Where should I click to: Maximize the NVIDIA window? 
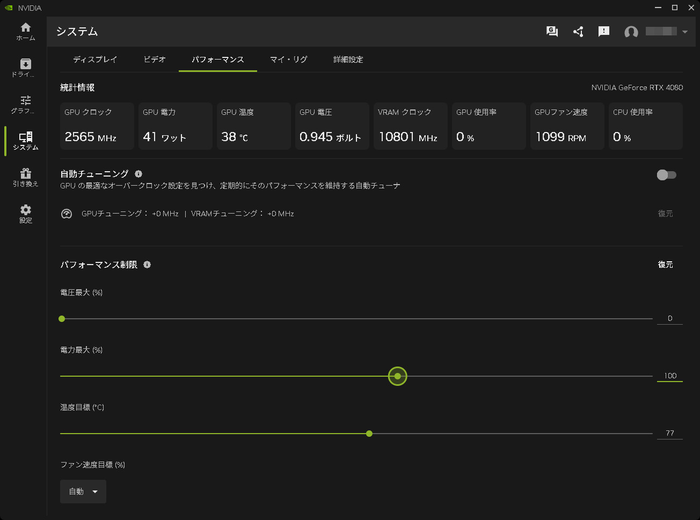pos(675,8)
